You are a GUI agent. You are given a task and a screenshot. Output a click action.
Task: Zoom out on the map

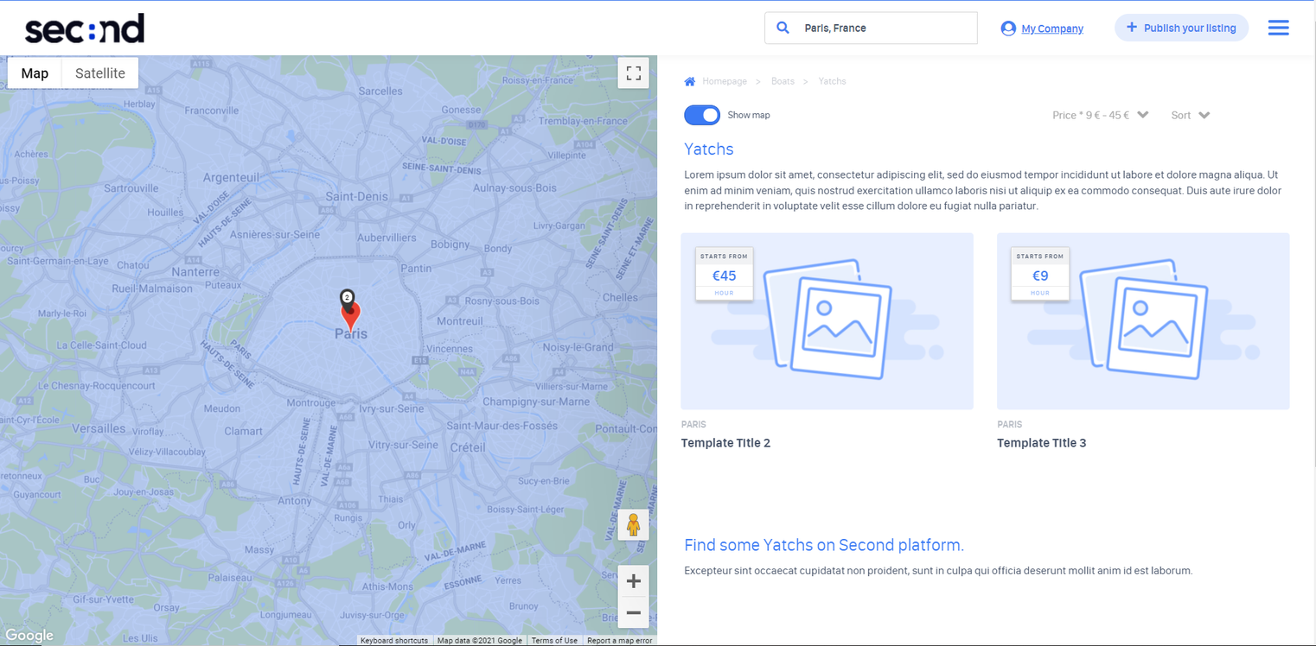point(633,612)
